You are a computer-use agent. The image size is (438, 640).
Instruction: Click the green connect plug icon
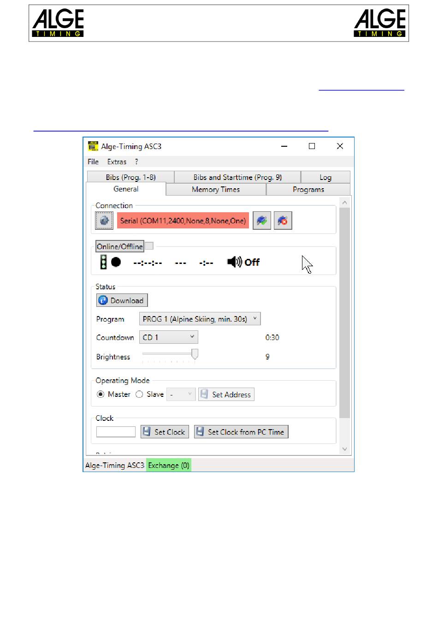pyautogui.click(x=262, y=221)
